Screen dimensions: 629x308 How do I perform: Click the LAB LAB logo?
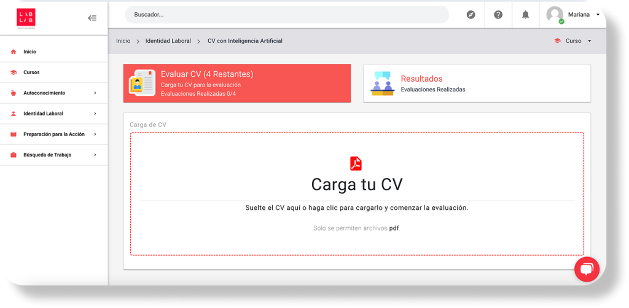click(26, 18)
